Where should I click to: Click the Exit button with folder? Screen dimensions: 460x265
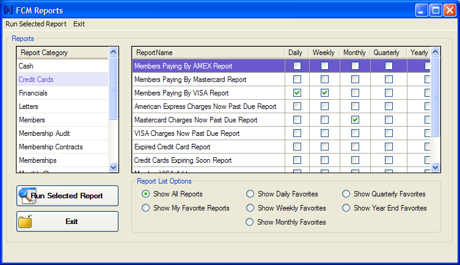click(x=67, y=222)
